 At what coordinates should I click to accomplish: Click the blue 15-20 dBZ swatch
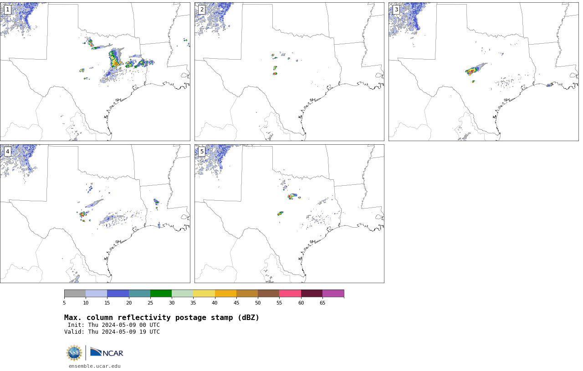tap(118, 293)
